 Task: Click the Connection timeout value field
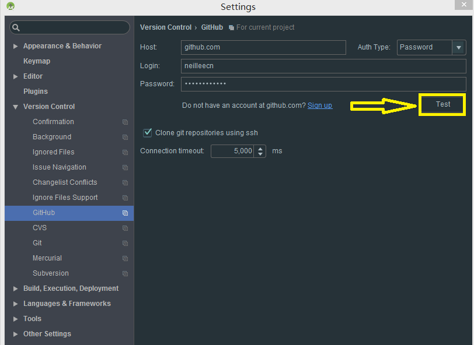click(x=232, y=151)
